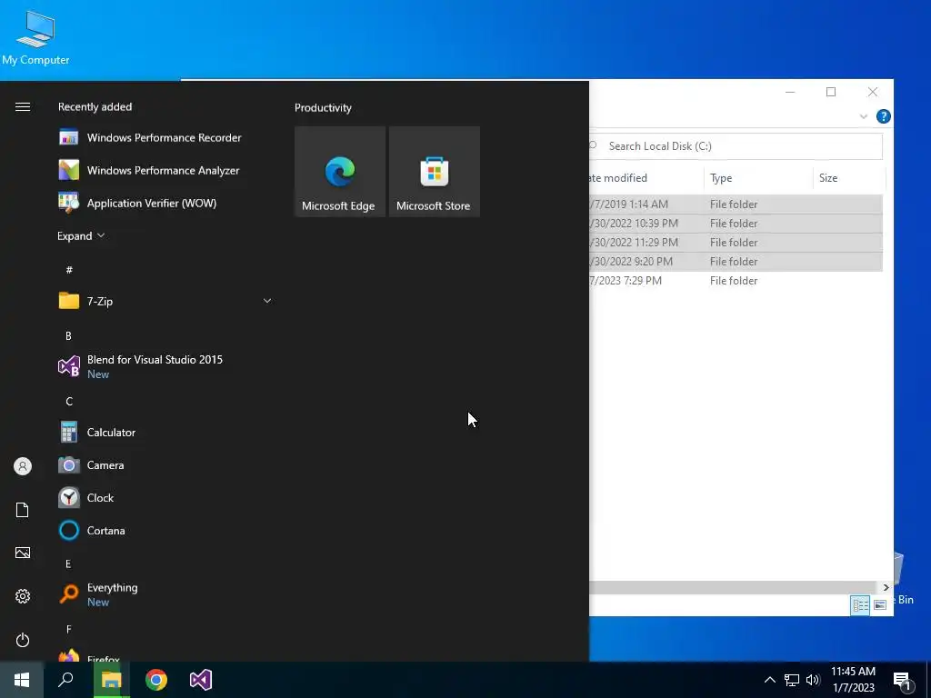The image size is (931, 698).
Task: Click Explorer horizontal scrollbar right arrow
Action: click(x=886, y=588)
